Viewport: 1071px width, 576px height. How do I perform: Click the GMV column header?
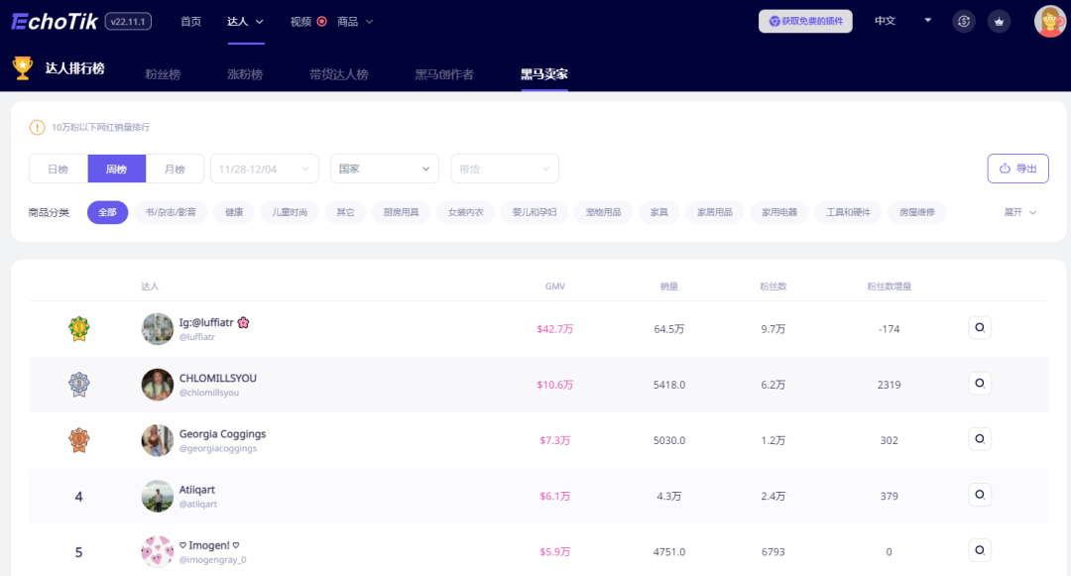555,286
